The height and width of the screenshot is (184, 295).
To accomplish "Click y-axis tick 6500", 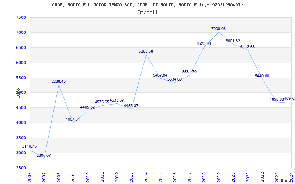I will (21, 47).
